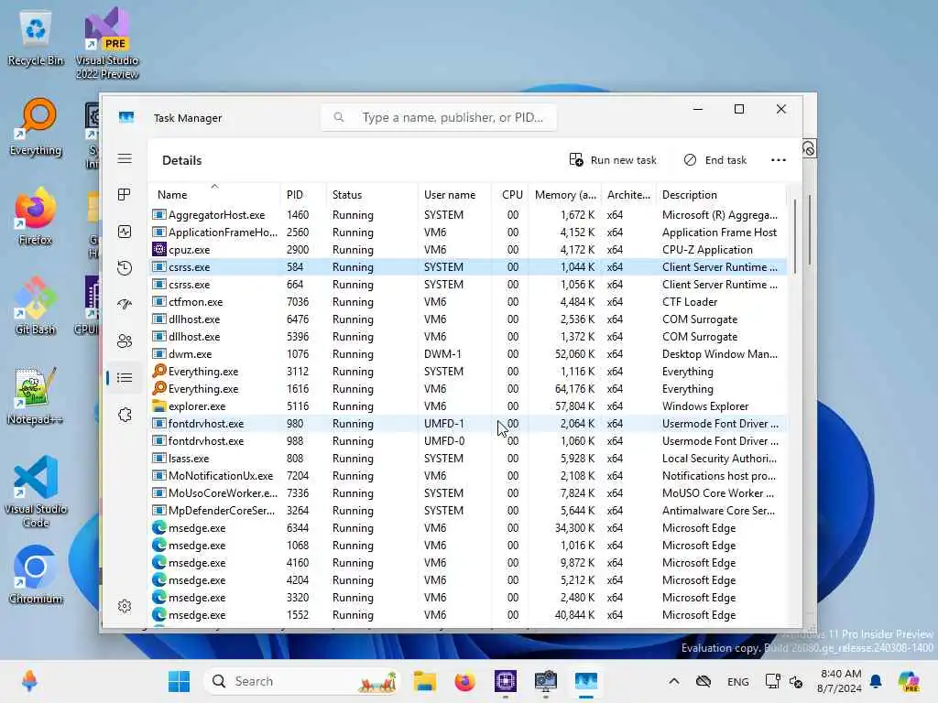The width and height of the screenshot is (938, 703).
Task: Open Startup apps page in sidebar
Action: click(125, 304)
